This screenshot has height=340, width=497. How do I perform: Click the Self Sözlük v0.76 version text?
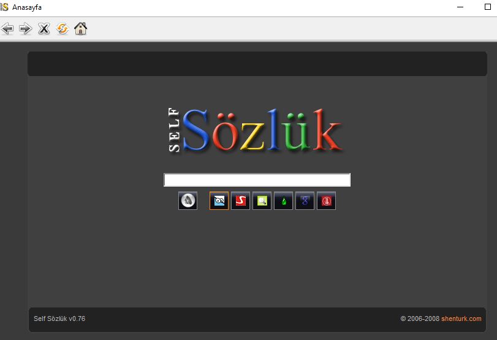(59, 319)
